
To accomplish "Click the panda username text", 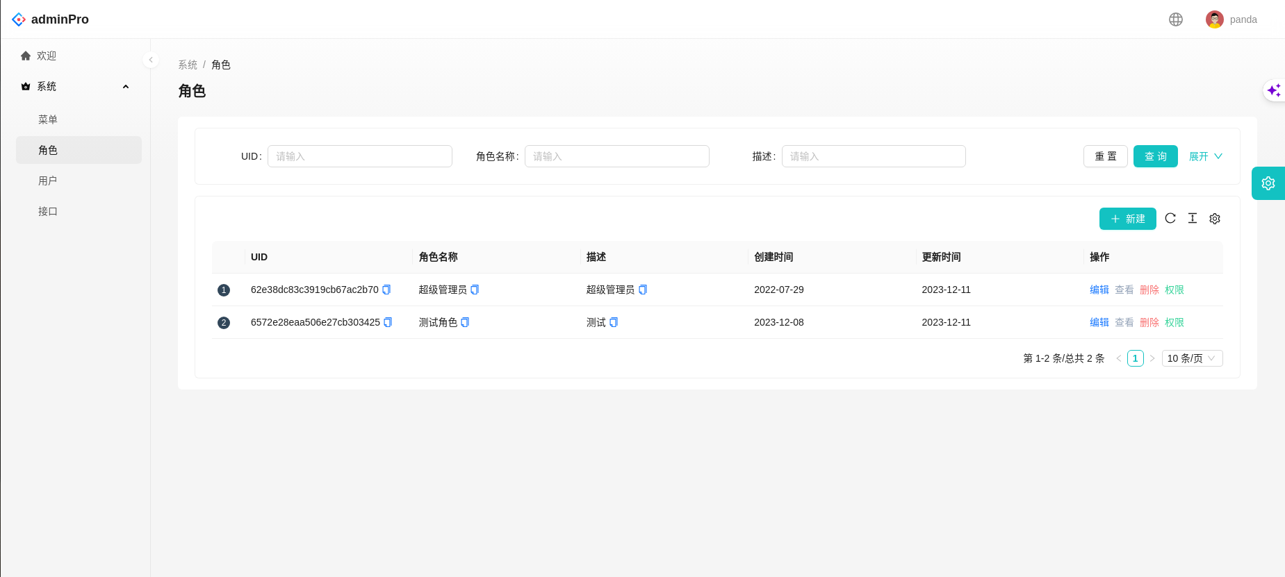I will point(1243,19).
